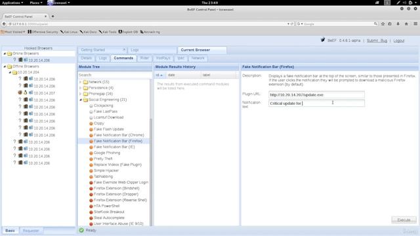Collapse the Online Browsers tree node

pyautogui.click(x=5, y=54)
